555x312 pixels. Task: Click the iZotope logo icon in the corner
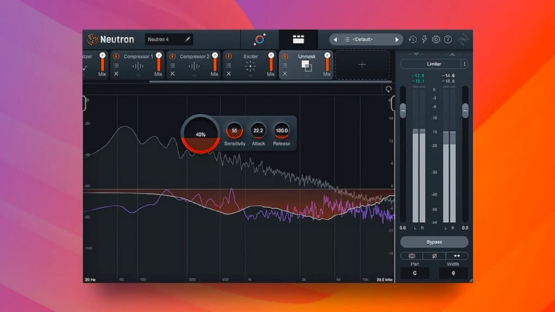click(x=463, y=40)
